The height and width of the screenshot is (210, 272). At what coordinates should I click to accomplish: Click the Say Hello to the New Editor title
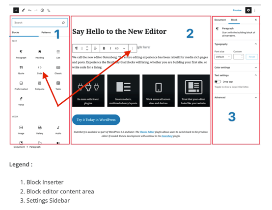(x=119, y=31)
